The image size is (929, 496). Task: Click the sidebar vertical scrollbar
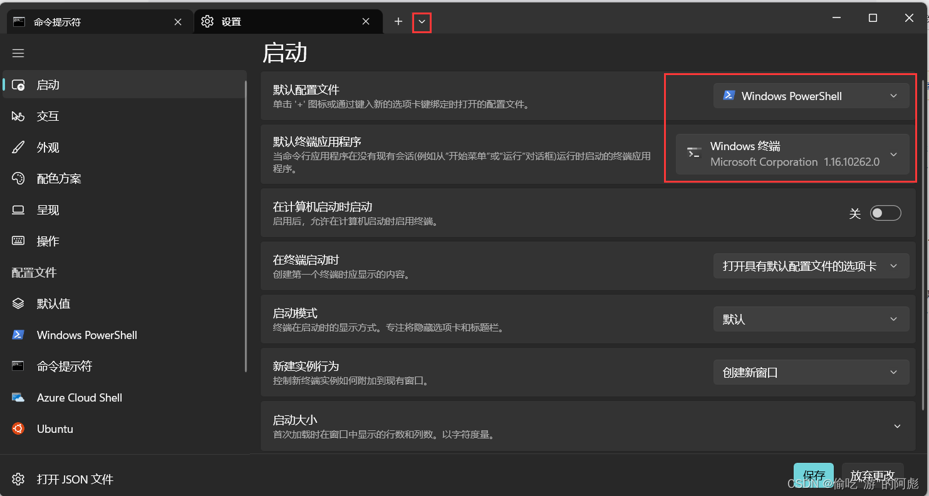point(246,225)
